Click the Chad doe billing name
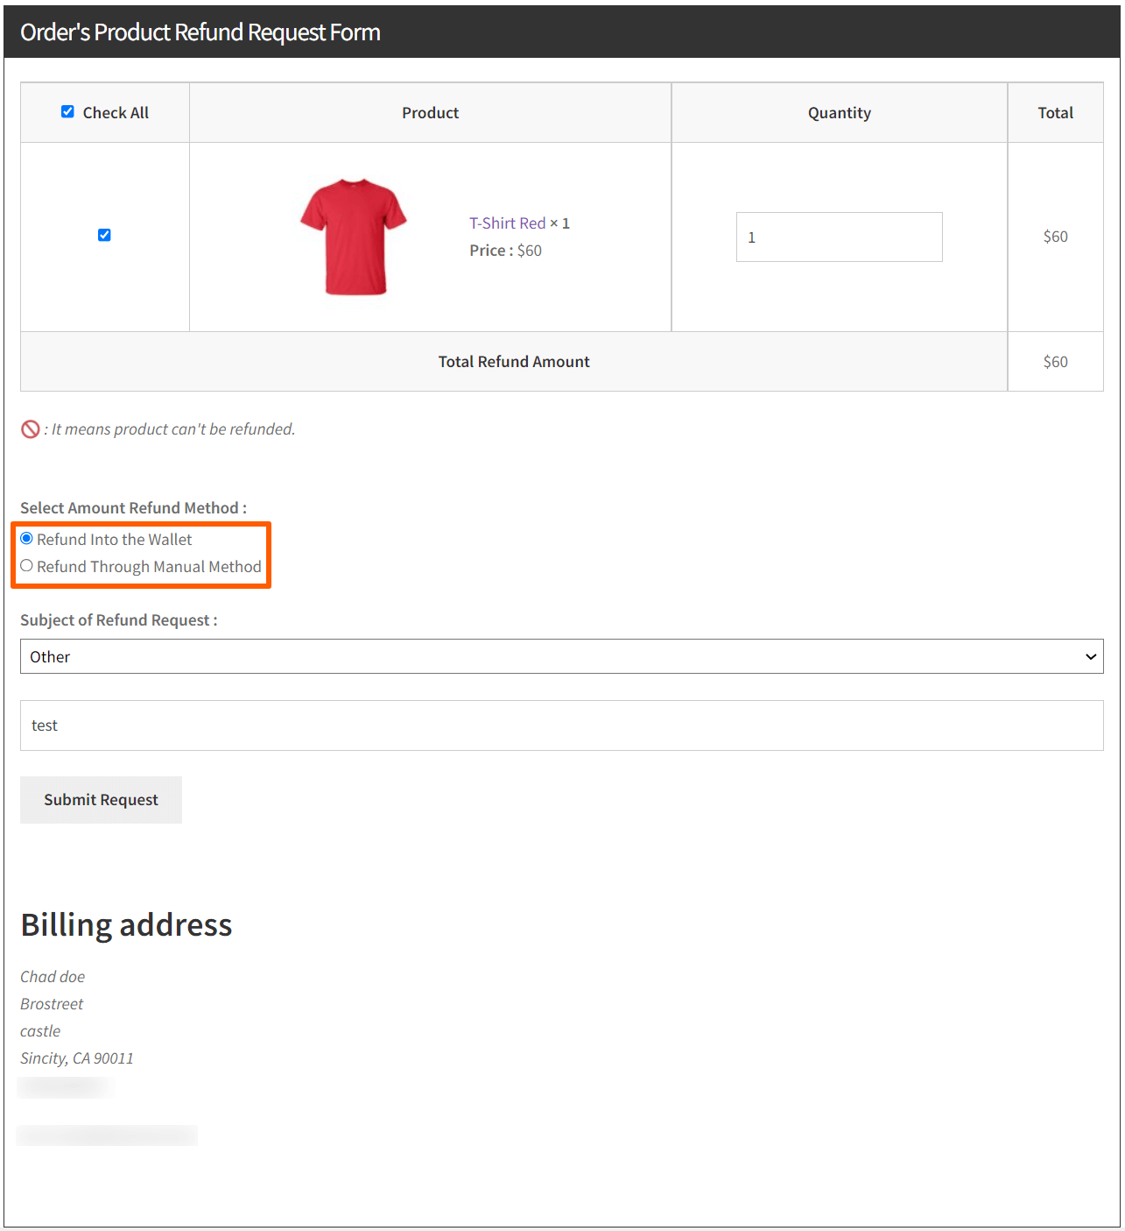This screenshot has width=1125, height=1231. click(x=53, y=977)
